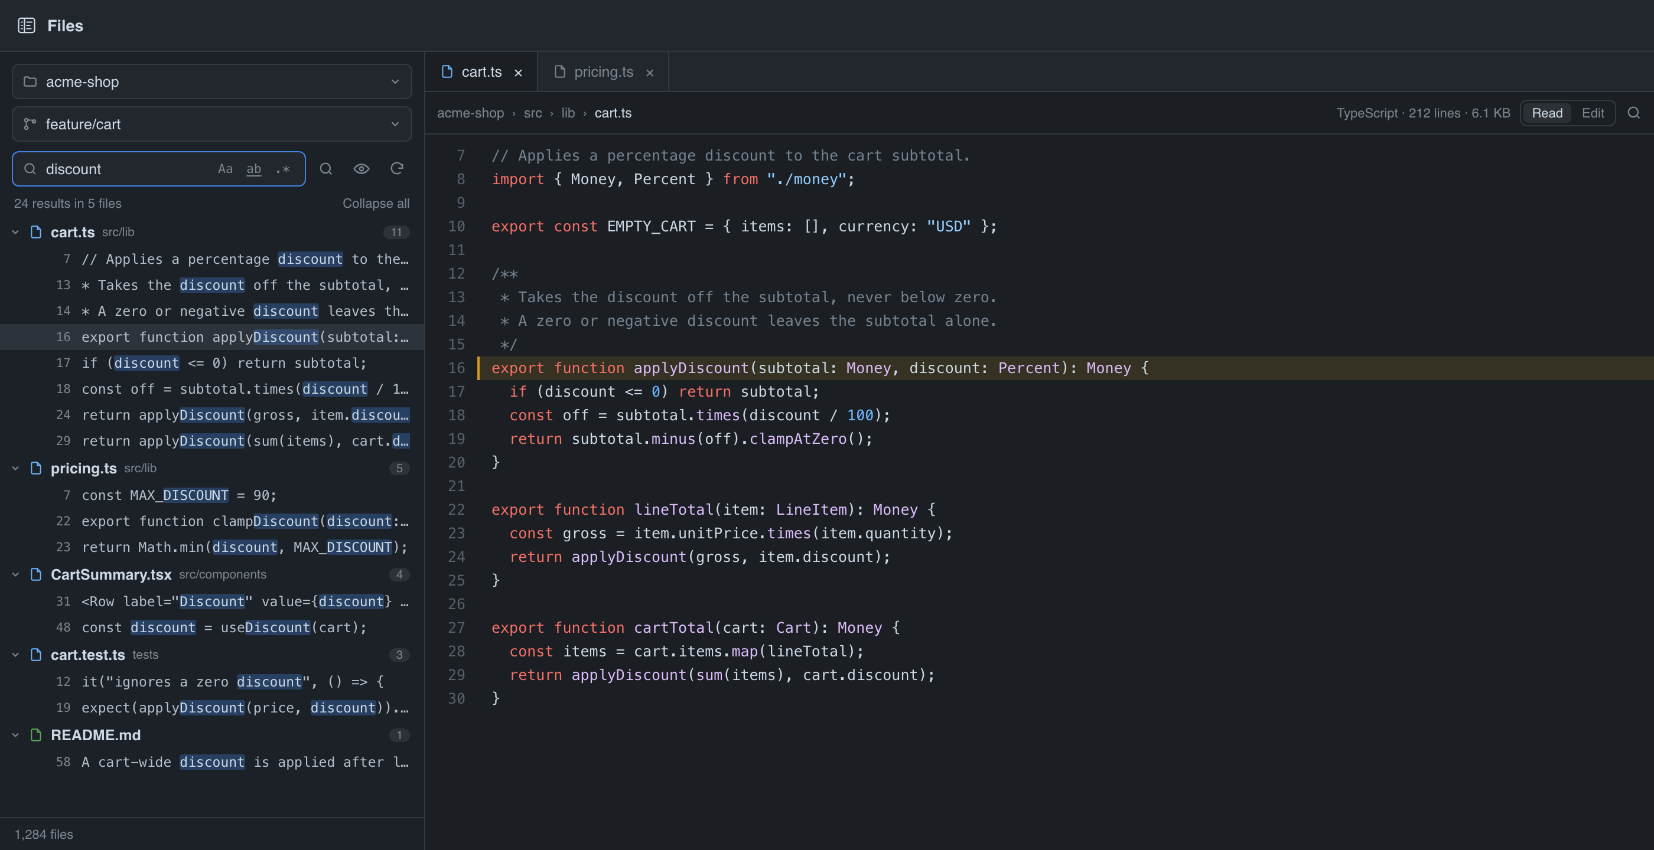This screenshot has width=1654, height=850.
Task: Click the branch icon in feature/cart selector
Action: 30,124
